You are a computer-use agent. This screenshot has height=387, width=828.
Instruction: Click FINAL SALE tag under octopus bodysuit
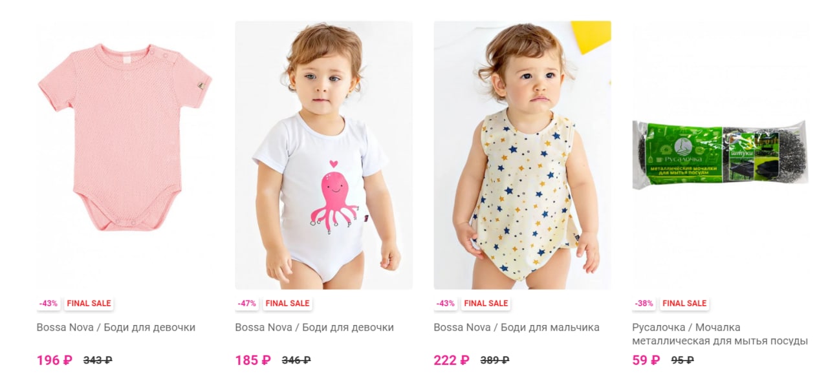(287, 303)
